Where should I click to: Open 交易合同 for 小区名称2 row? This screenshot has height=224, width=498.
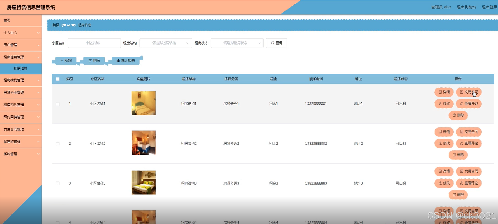pos(469,132)
